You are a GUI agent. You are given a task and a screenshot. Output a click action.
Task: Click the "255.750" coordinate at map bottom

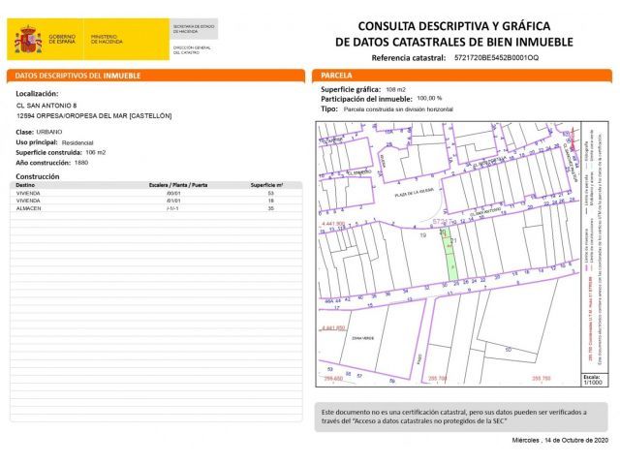pos(542,379)
